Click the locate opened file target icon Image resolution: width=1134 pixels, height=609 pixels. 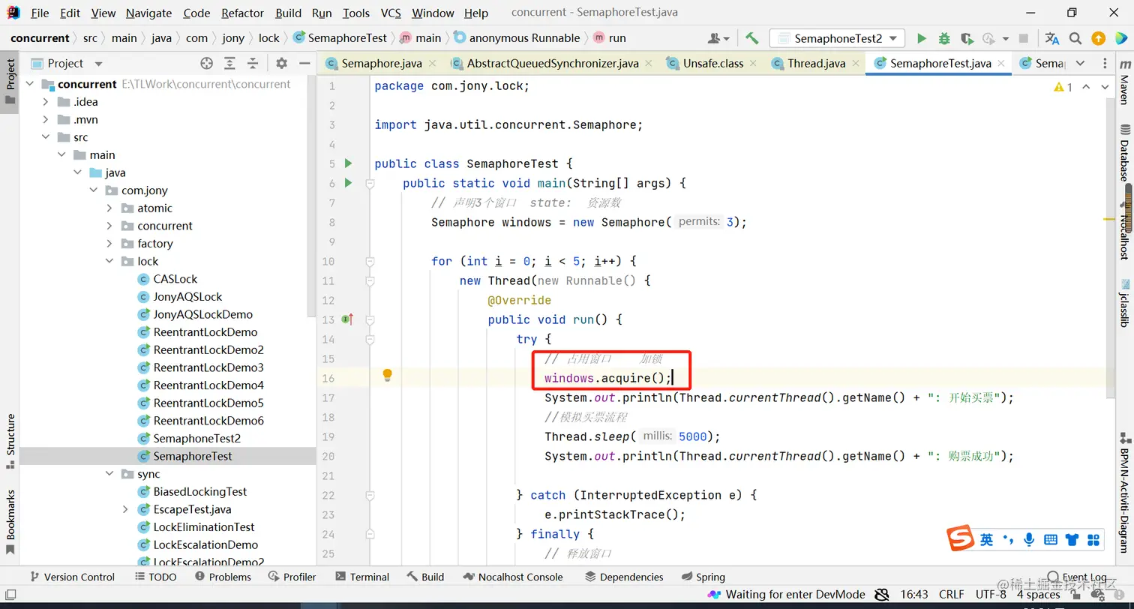point(206,64)
